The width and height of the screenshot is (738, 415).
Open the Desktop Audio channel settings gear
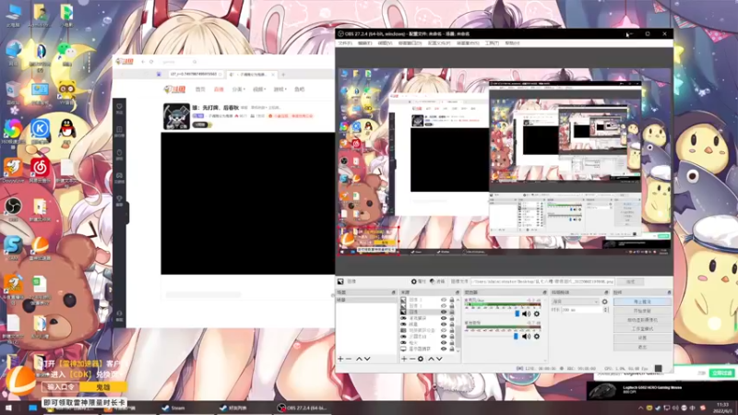tap(537, 337)
